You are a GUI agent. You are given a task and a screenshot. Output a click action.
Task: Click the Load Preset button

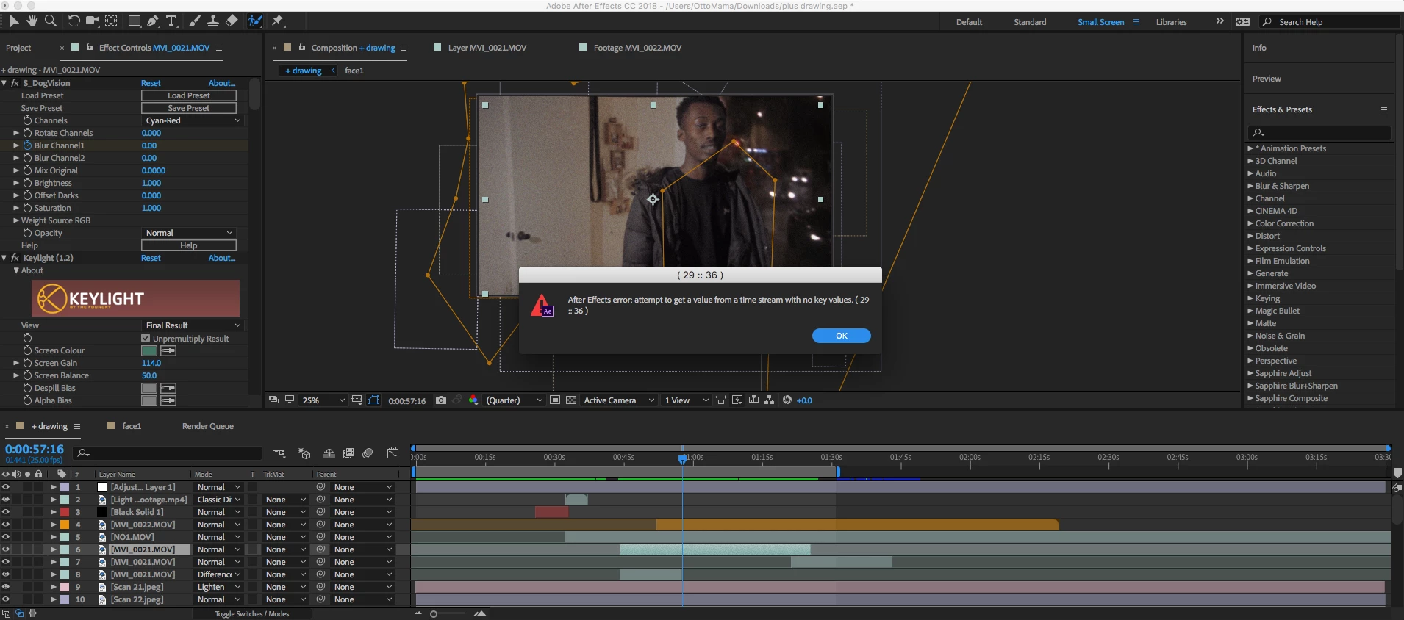coord(189,95)
